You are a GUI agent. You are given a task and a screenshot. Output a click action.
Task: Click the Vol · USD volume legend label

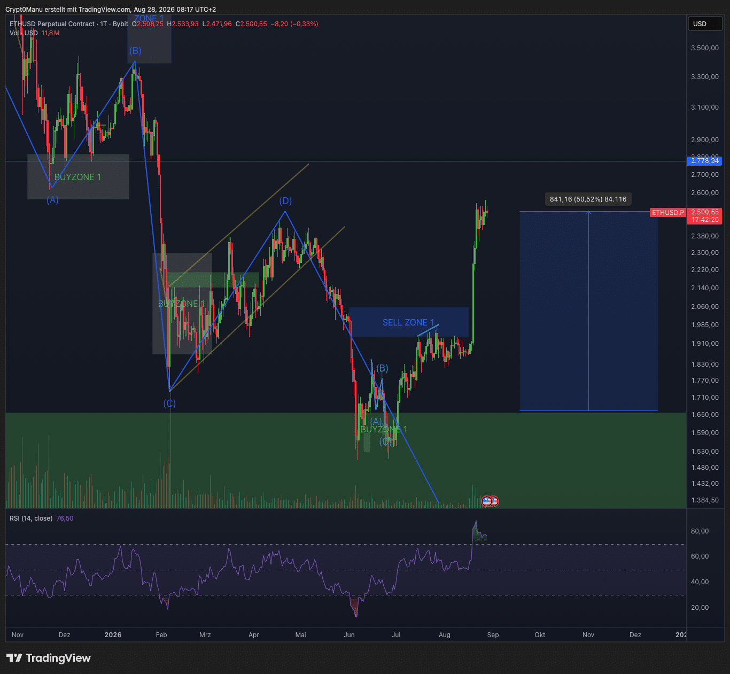pos(24,33)
